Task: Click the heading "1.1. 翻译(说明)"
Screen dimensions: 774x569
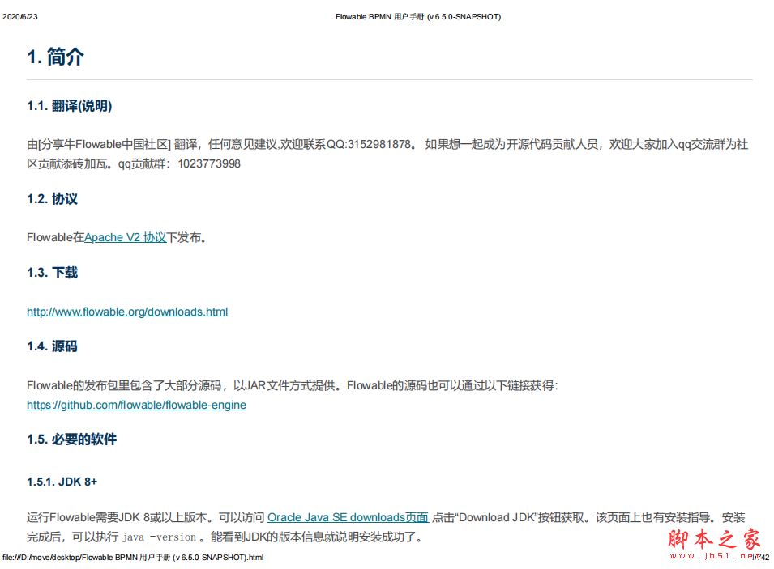Action: (70, 105)
